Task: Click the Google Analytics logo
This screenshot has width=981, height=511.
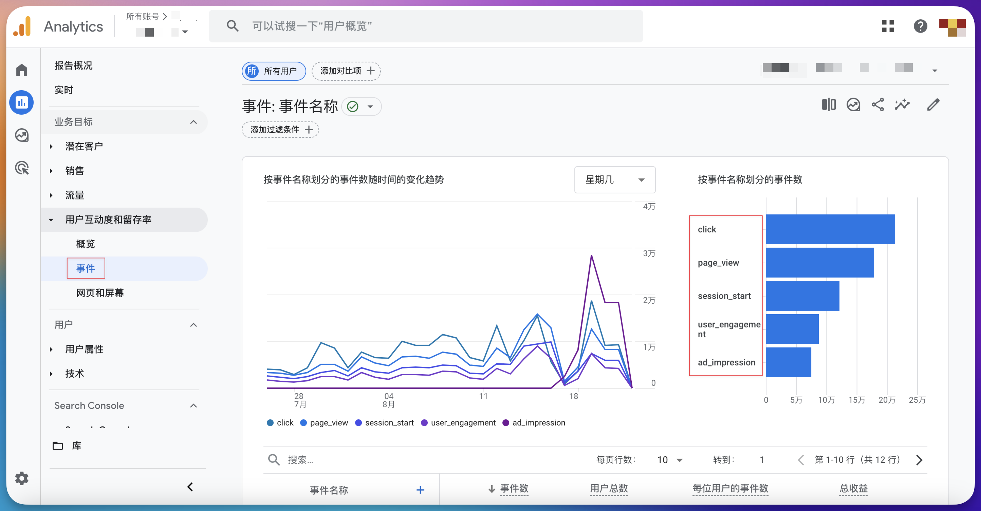Action: point(22,26)
